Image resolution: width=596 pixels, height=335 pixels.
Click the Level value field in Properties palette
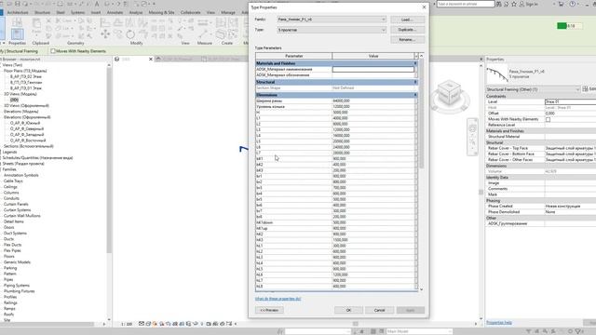570,101
